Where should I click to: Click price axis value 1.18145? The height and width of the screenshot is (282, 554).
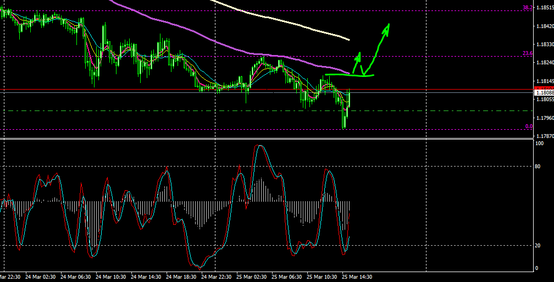tap(545, 81)
